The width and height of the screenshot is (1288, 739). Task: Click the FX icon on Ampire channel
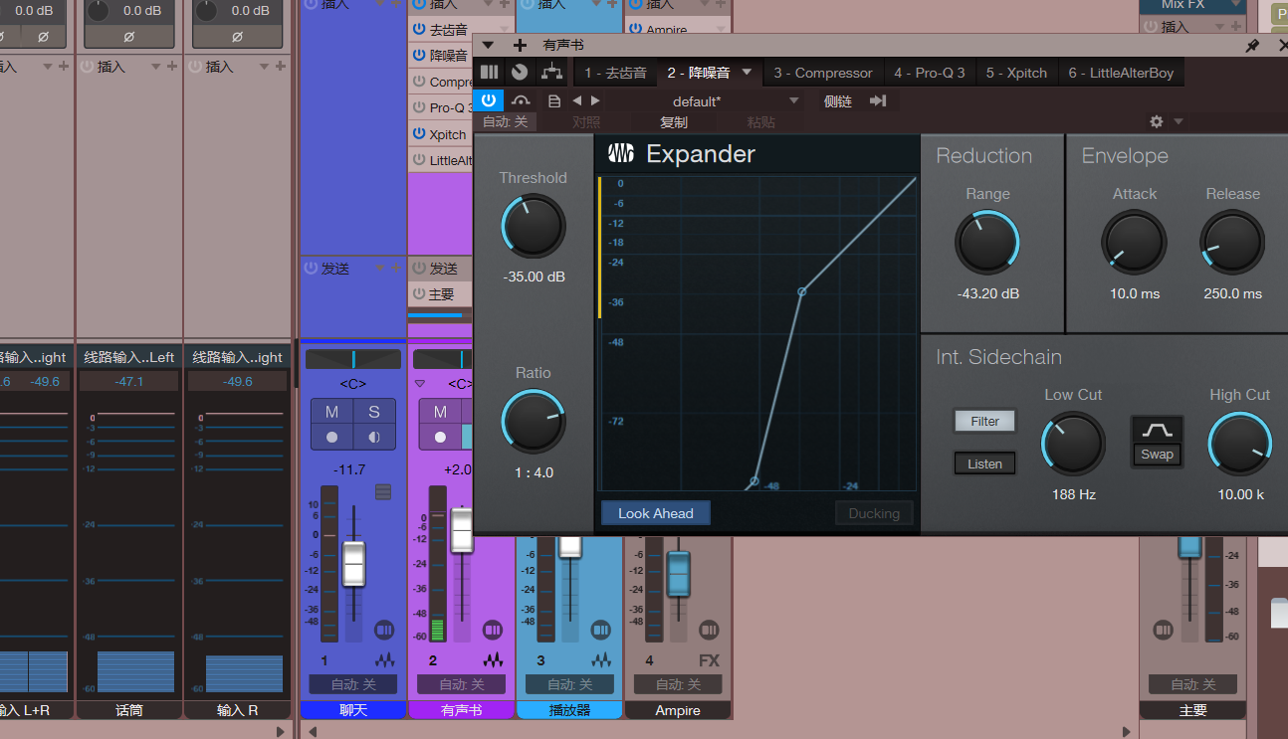[x=709, y=660]
